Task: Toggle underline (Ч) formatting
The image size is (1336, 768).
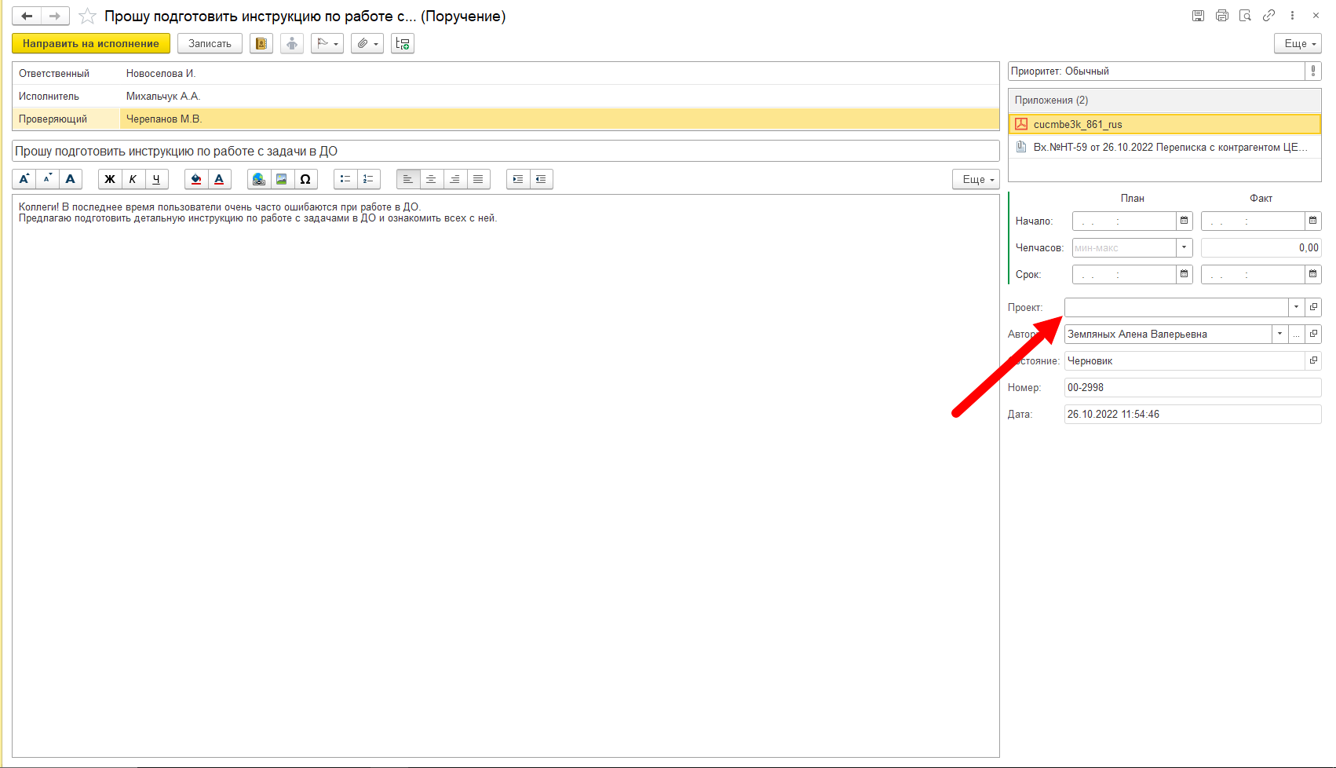Action: pos(156,179)
